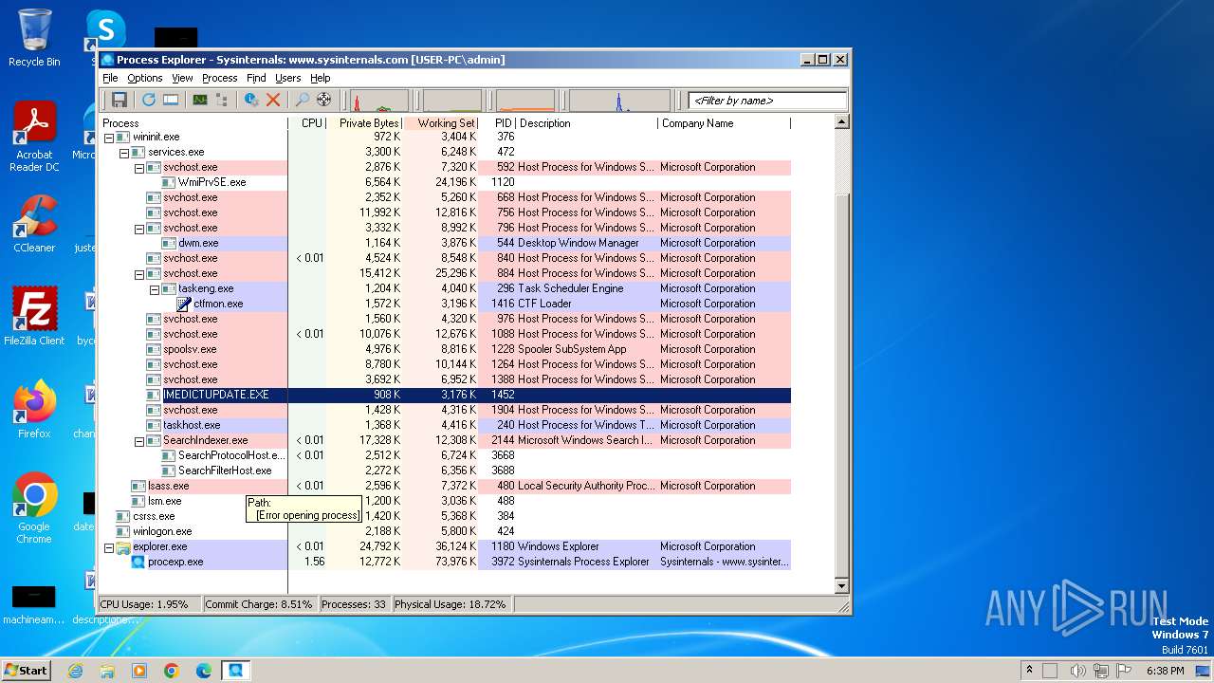This screenshot has width=1214, height=683.
Task: Click the Properties toolbar icon
Action: (251, 100)
